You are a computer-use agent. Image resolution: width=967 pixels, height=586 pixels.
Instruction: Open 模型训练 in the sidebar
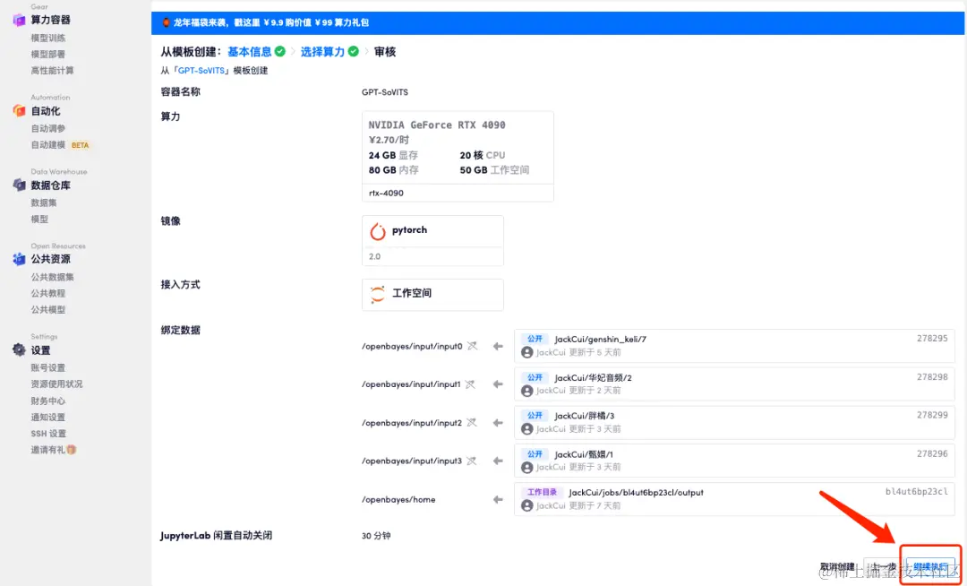tap(48, 39)
